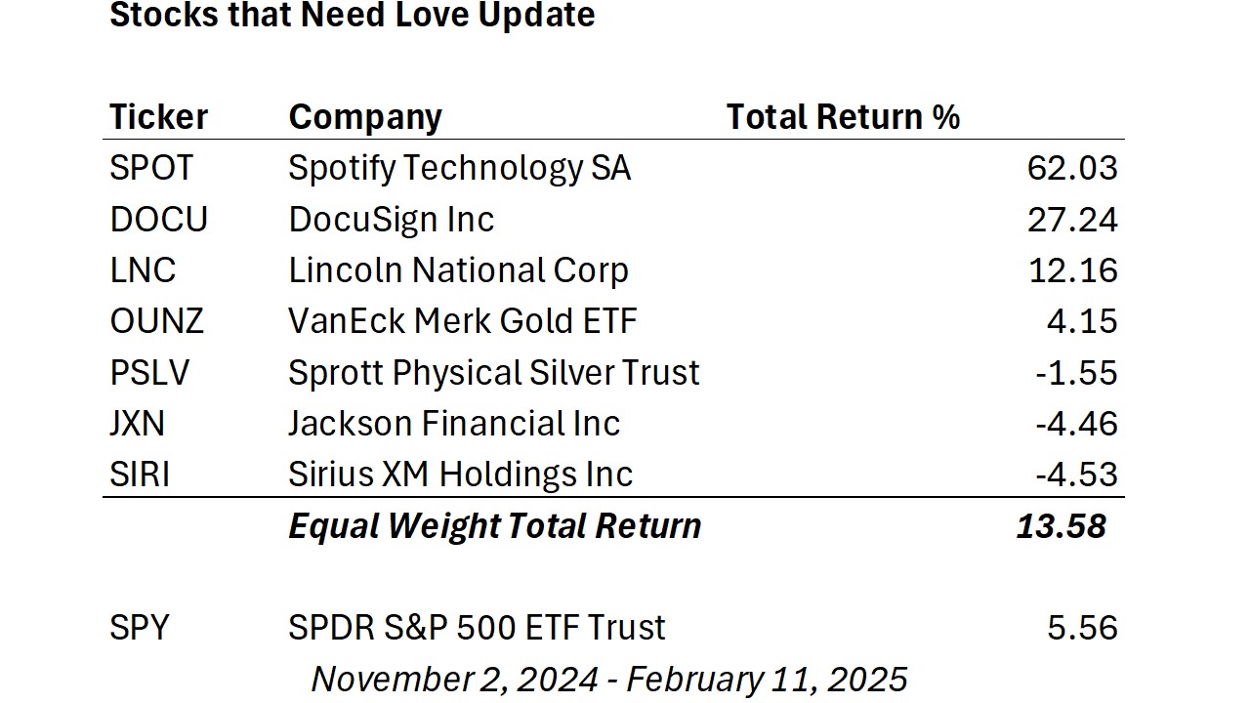Select VanEck Merk Gold ETF name
This screenshot has width=1250, height=703.
[462, 321]
